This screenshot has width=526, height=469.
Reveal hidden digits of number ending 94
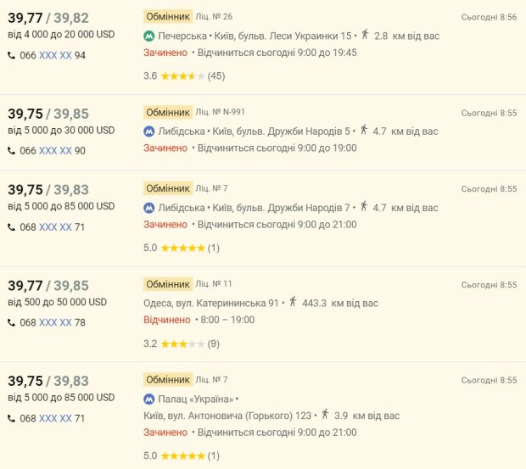[55, 55]
